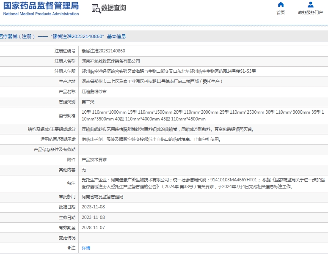Viewport: 328px width, 257px height.
Task: Click the 管理类别 row label
Action: pyautogui.click(x=67, y=102)
